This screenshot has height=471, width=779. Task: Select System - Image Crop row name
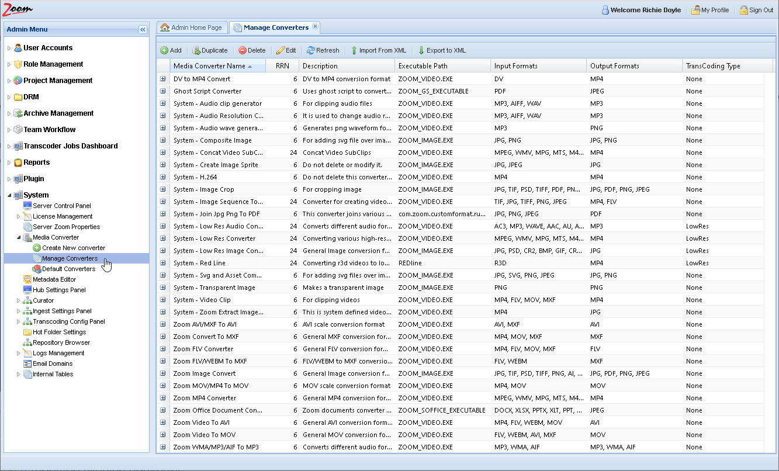click(x=204, y=189)
